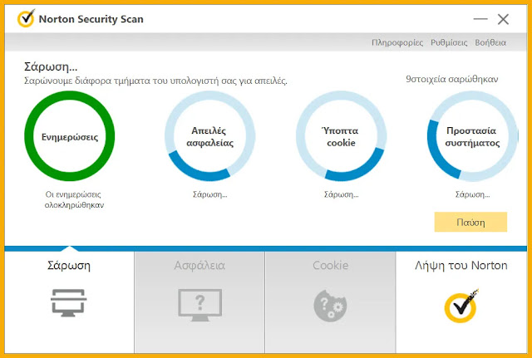Screen dimensions: 532x358
Task: Click the Norton Security Scan title text
Action: click(x=91, y=19)
